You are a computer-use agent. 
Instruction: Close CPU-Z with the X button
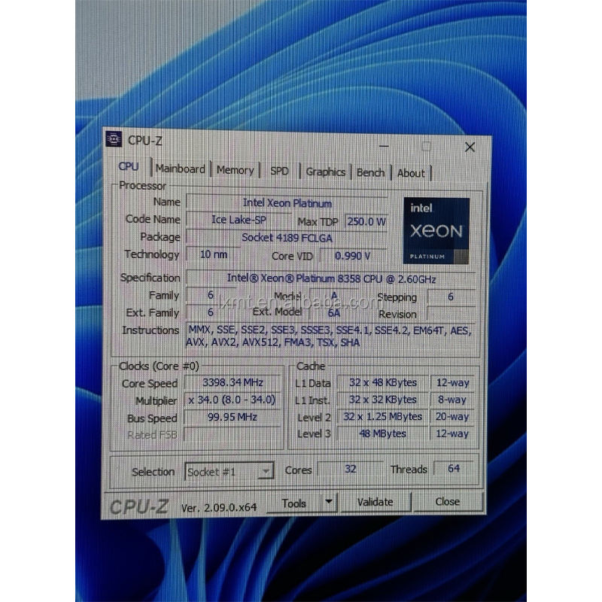(470, 147)
